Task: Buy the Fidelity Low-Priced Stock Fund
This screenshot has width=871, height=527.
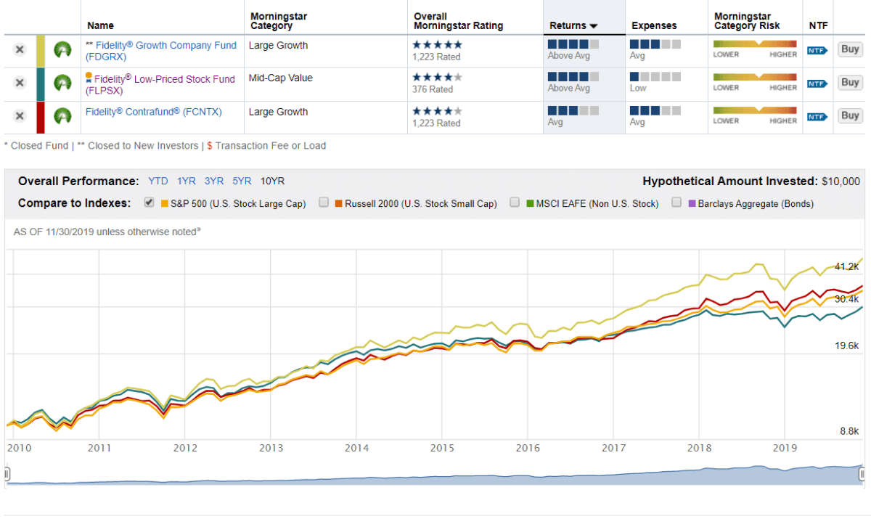Action: click(x=850, y=83)
